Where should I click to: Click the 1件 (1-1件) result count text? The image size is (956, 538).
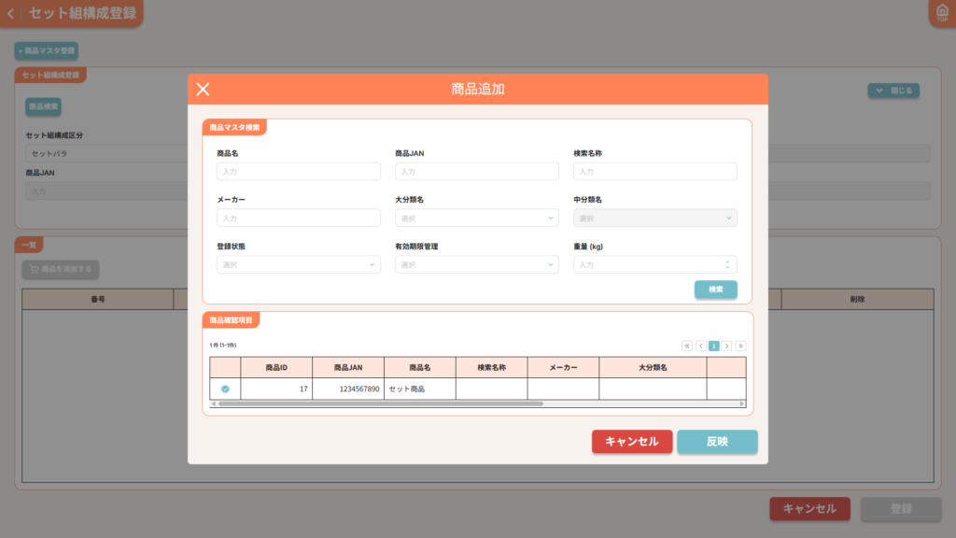(223, 346)
